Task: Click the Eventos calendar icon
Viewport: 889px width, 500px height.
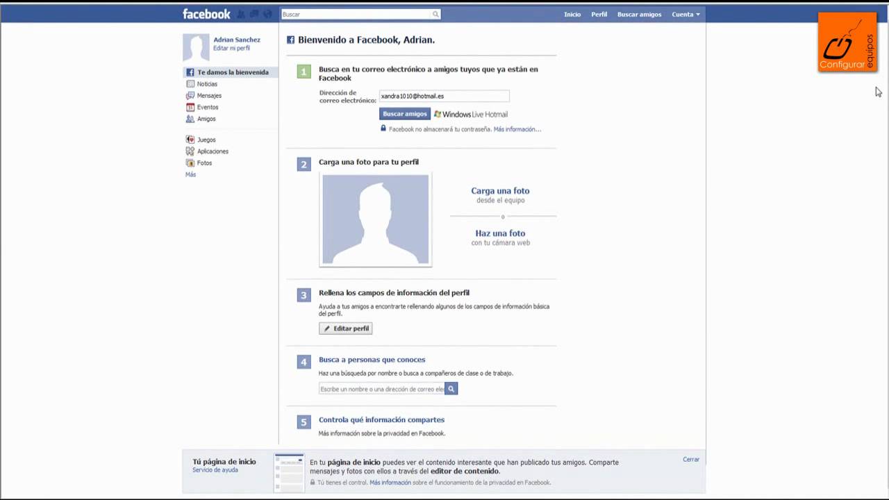Action: pyautogui.click(x=190, y=108)
